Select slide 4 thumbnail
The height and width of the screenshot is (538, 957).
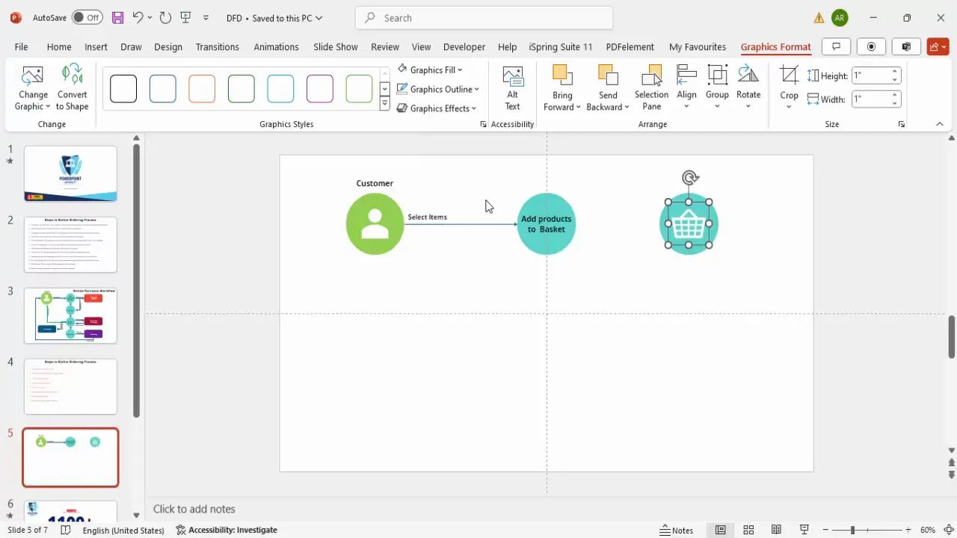pos(70,386)
